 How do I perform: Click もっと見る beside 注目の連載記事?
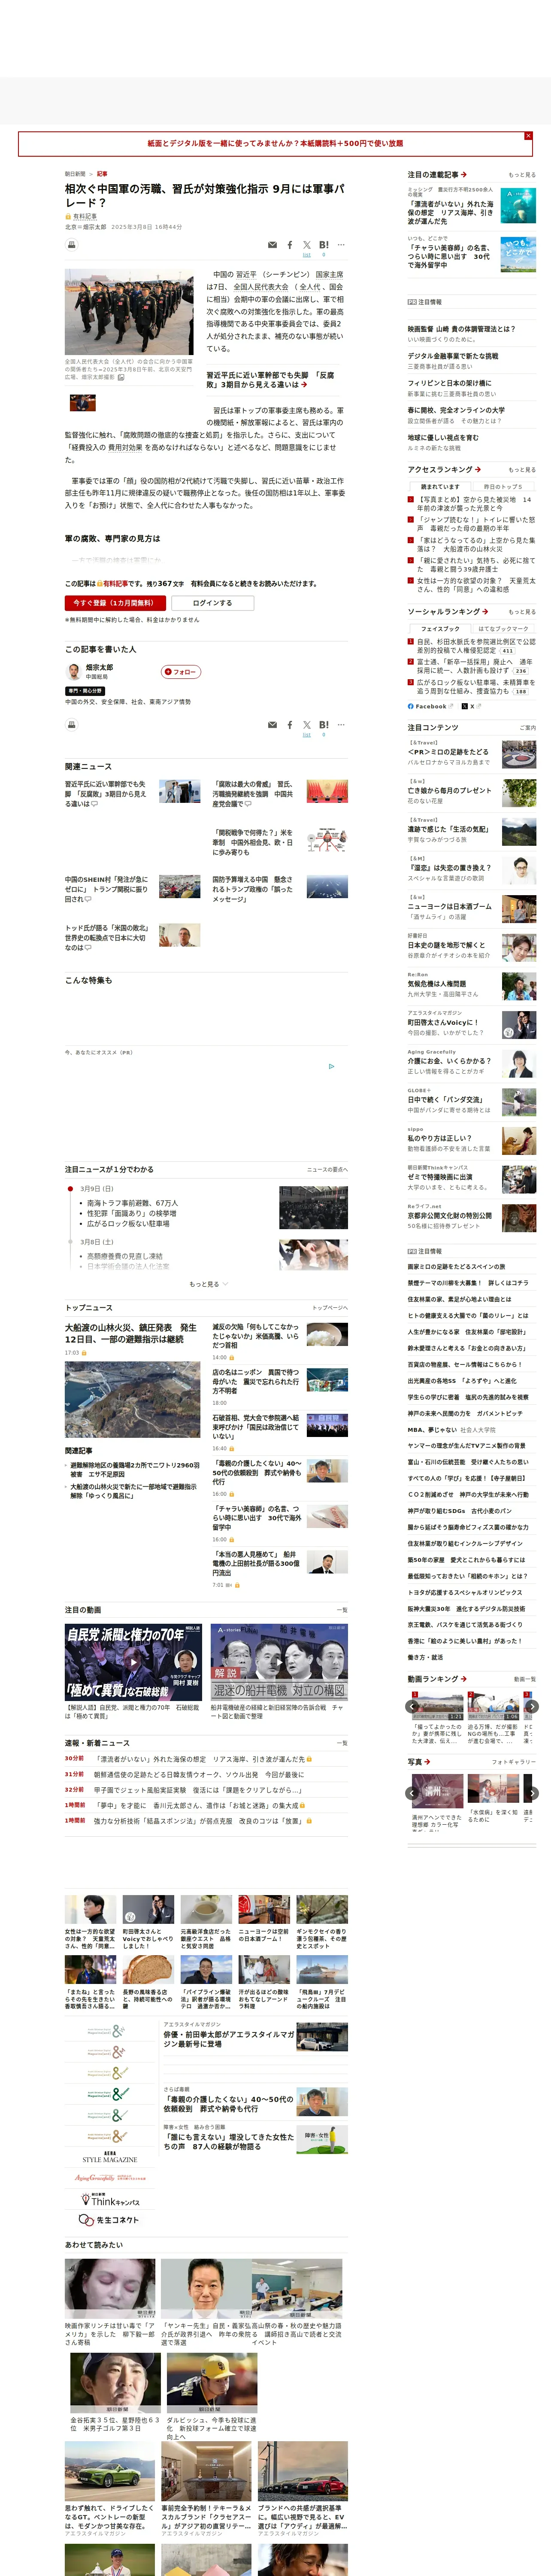[522, 175]
